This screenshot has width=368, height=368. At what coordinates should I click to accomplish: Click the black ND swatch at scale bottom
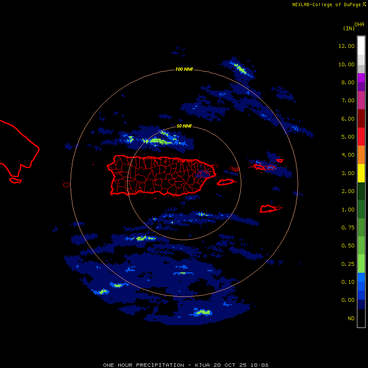(361, 318)
